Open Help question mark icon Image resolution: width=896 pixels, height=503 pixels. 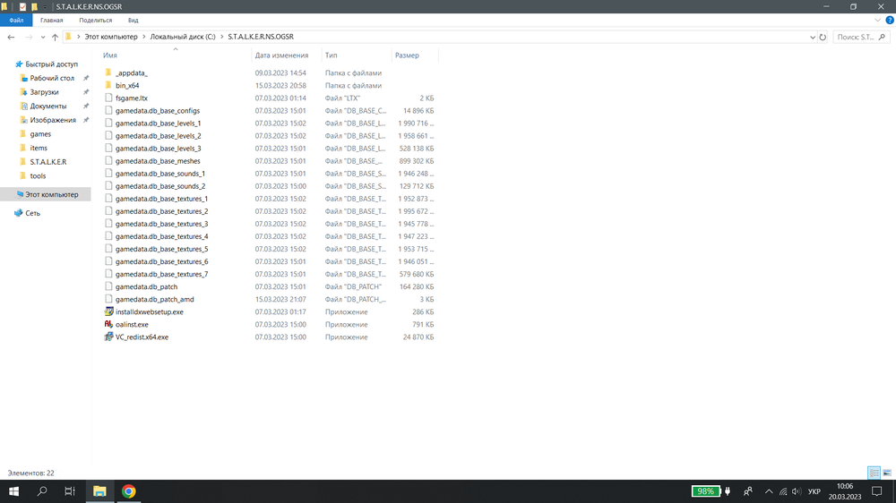point(890,20)
